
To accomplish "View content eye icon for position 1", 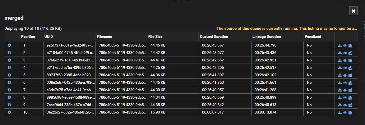I will [345, 46].
